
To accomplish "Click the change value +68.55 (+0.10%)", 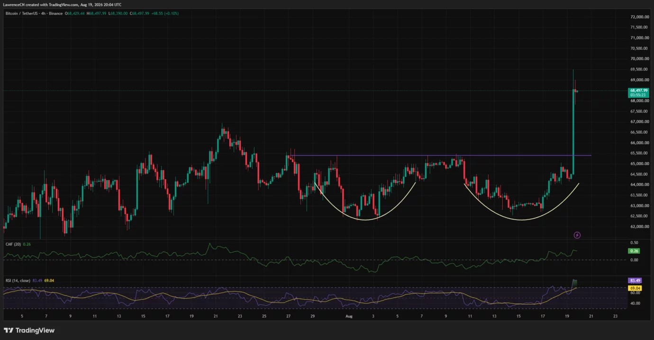I will click(165, 14).
